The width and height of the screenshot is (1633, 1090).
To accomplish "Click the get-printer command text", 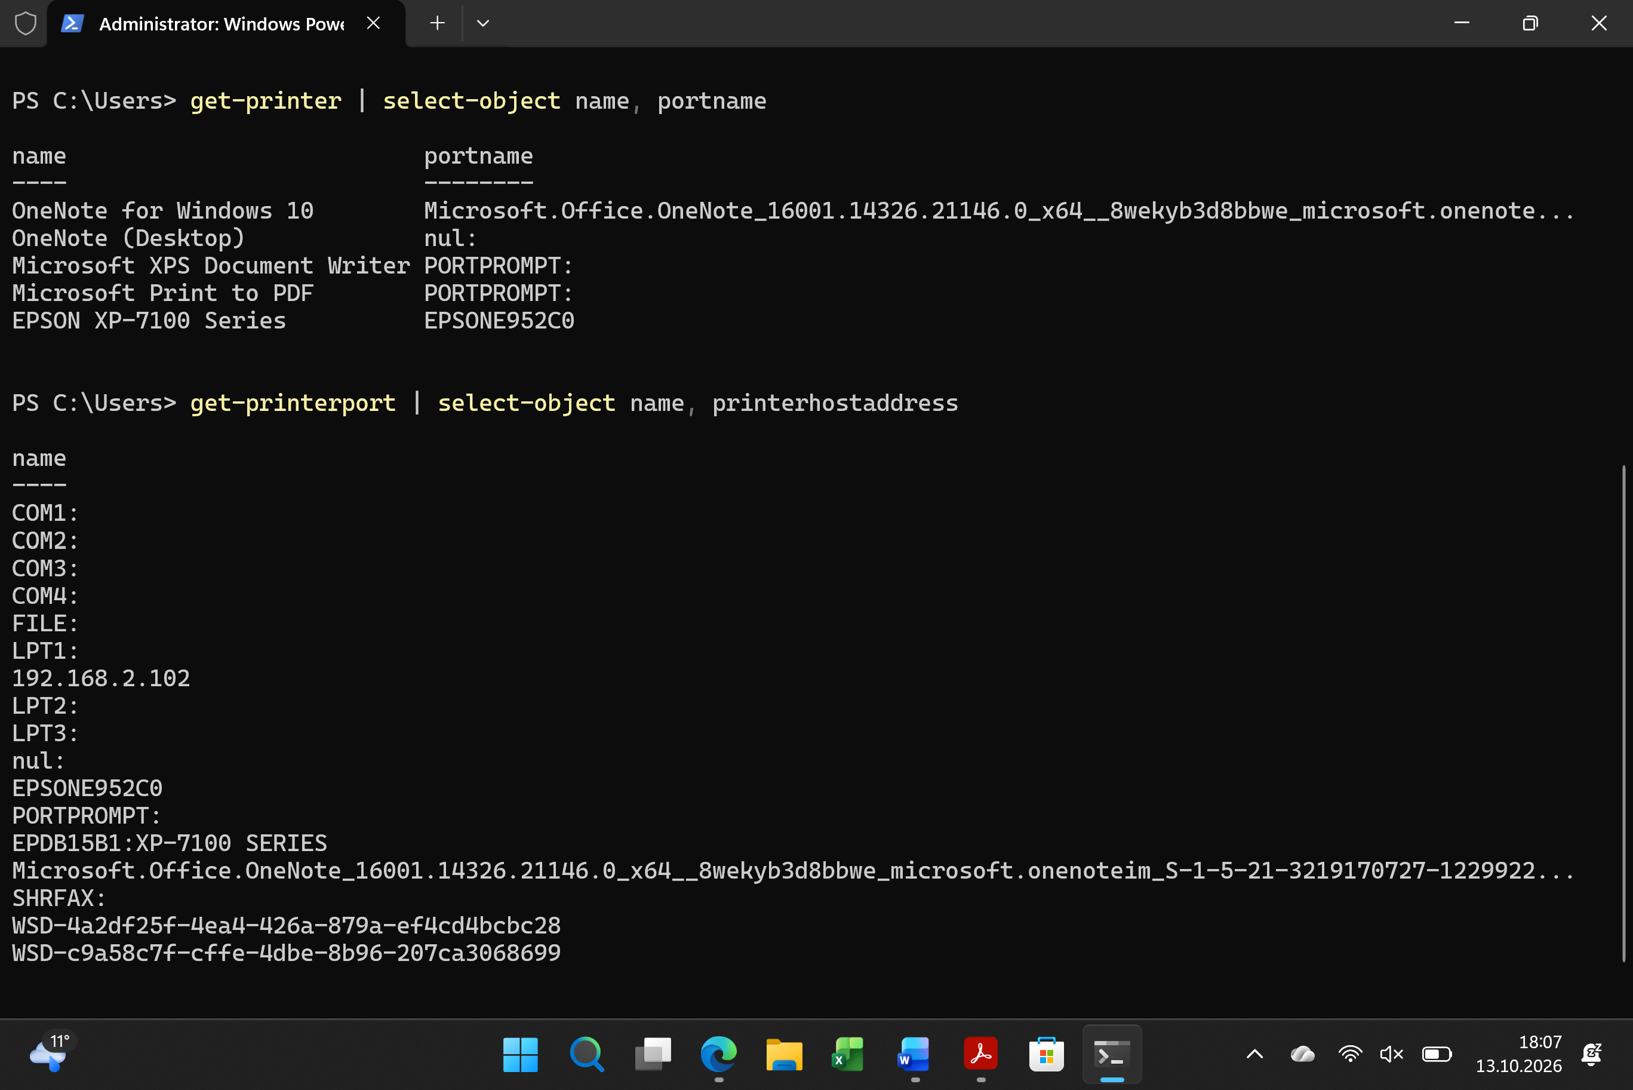I will pyautogui.click(x=266, y=101).
